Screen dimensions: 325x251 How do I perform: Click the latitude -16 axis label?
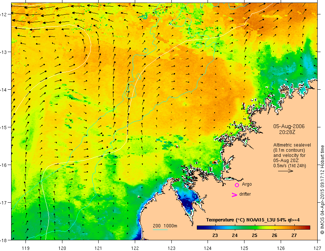(4, 165)
